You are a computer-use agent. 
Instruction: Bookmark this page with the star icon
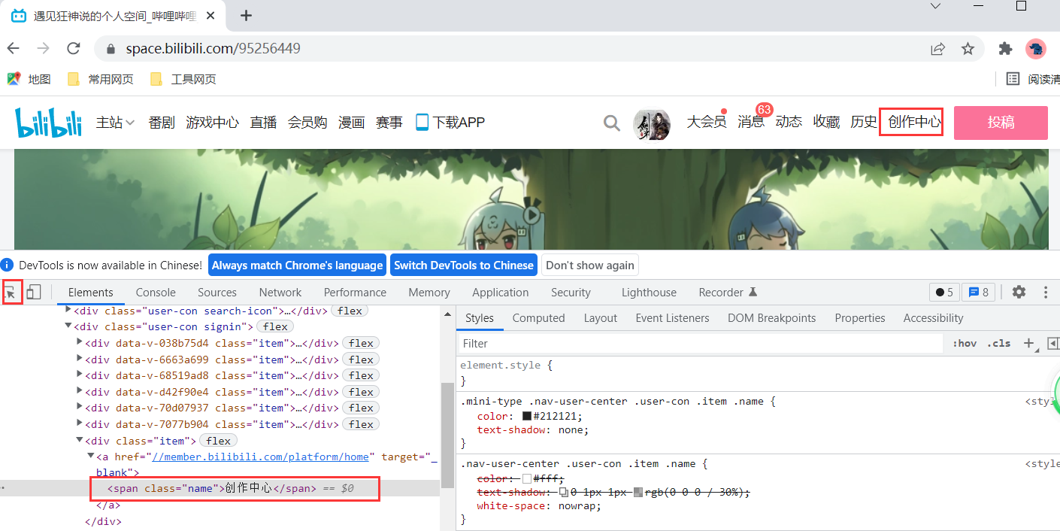pos(968,49)
